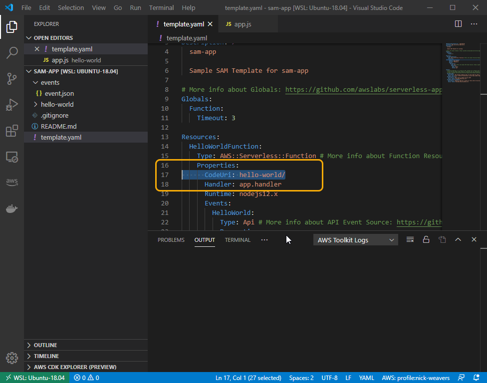The width and height of the screenshot is (487, 383).
Task: Click the Search icon in activity bar
Action: point(12,53)
